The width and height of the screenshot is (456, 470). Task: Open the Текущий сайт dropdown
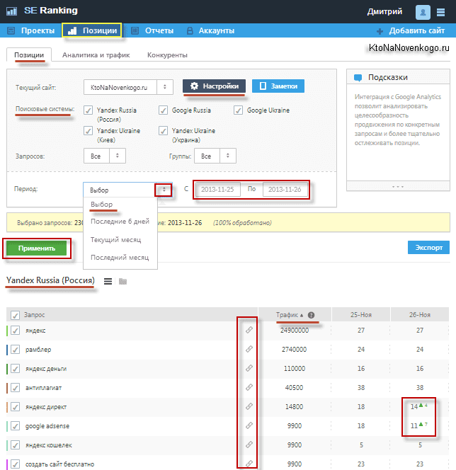(128, 87)
